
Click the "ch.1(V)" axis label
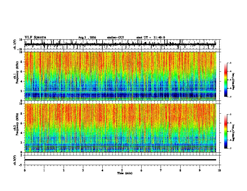(x=15, y=44)
